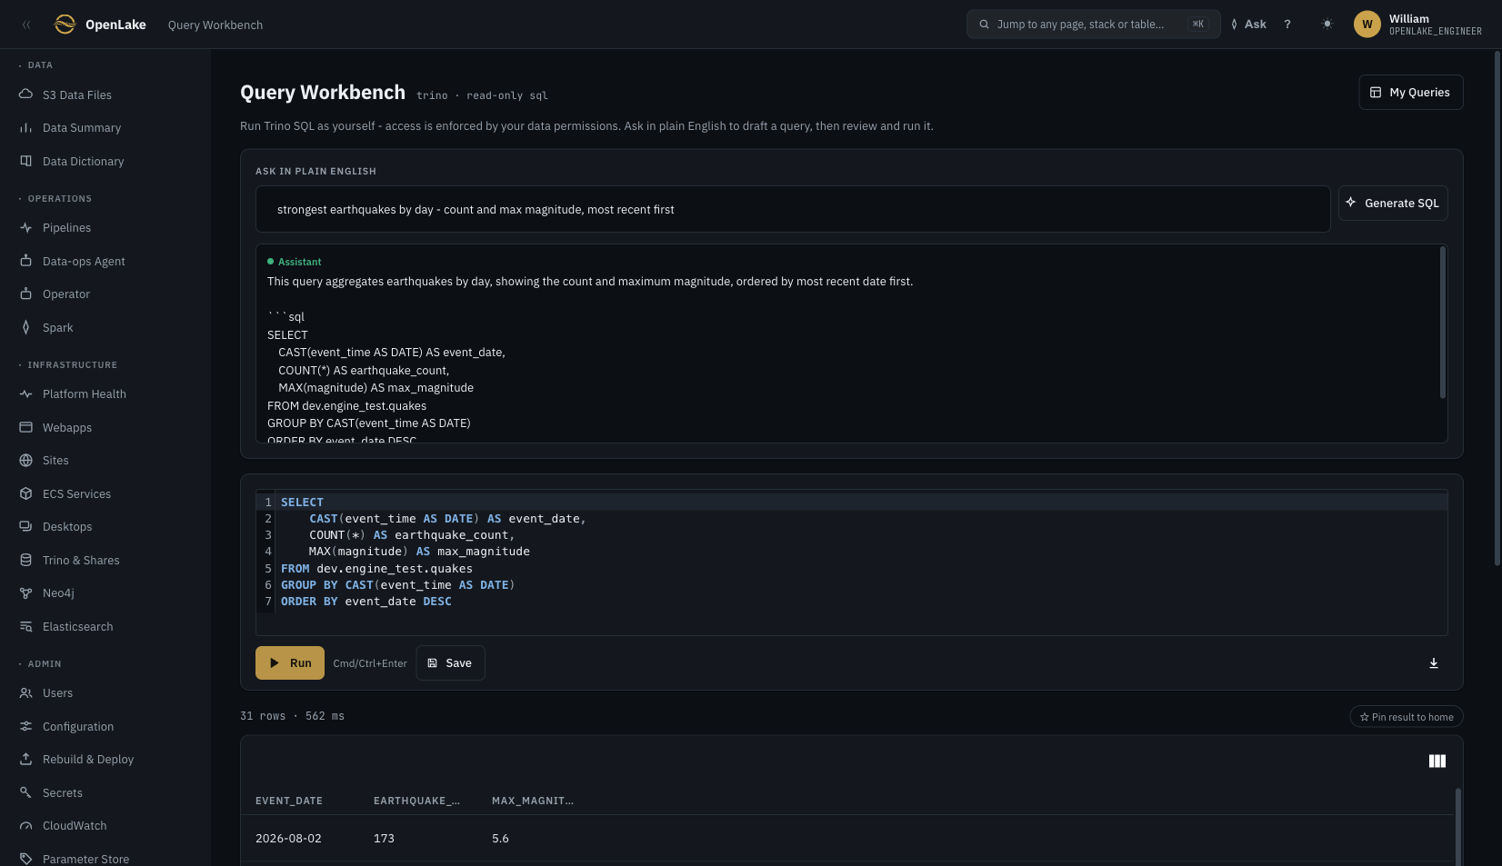Viewport: 1502px width, 866px height.
Task: Open the column chooser icon above results
Action: pyautogui.click(x=1437, y=761)
